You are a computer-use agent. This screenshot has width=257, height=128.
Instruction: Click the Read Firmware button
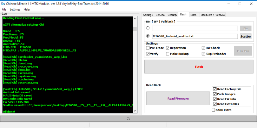[178, 99]
